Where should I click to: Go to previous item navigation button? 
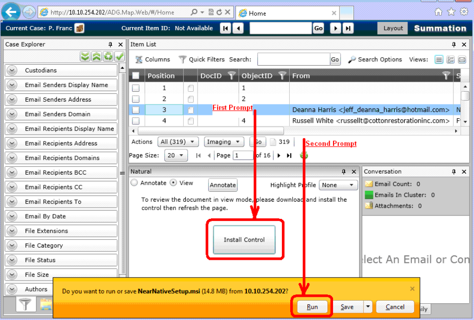(x=238, y=29)
